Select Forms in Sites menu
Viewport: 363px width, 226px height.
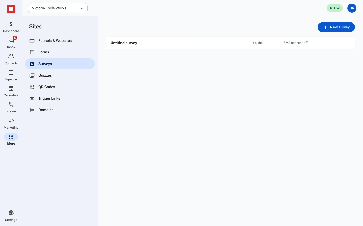pyautogui.click(x=60, y=52)
